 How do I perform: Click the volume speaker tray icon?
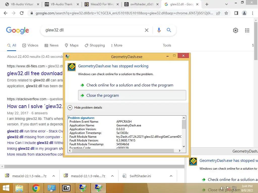click(x=222, y=188)
